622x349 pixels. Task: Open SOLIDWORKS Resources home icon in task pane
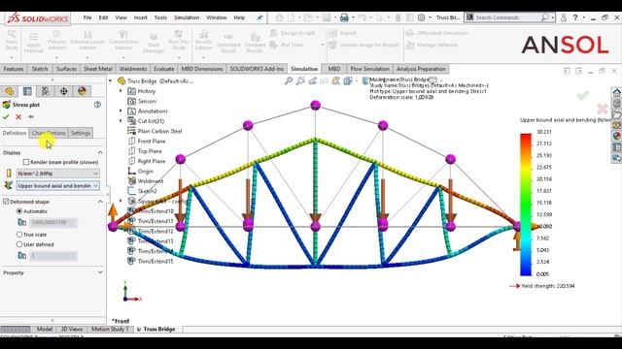[617, 93]
